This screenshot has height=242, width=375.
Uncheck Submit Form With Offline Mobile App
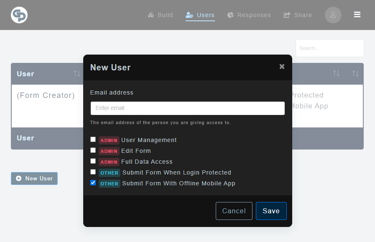click(93, 183)
